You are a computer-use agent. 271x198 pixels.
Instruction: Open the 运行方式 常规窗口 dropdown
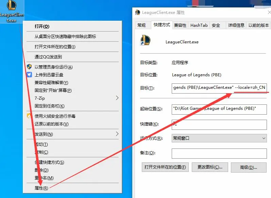219,138
